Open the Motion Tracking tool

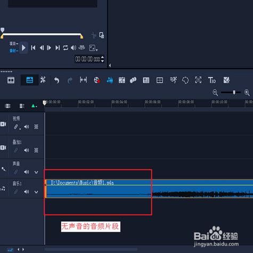coord(133,80)
